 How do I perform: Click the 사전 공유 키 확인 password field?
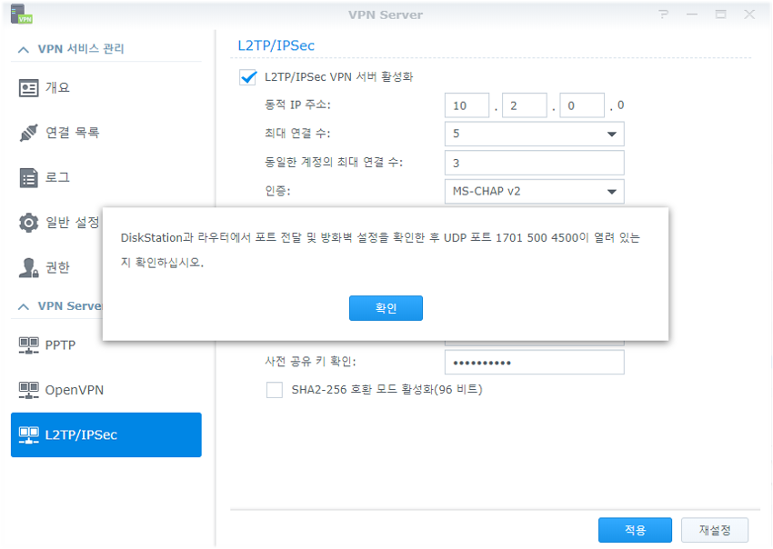point(535,363)
